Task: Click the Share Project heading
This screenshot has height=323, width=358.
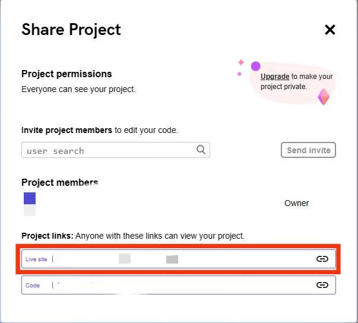Action: pyautogui.click(x=71, y=30)
